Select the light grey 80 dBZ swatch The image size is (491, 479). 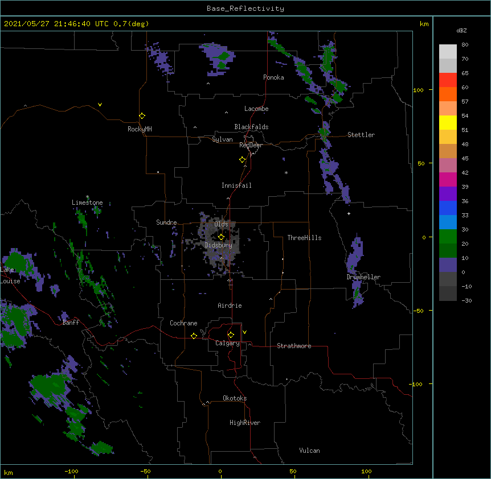(448, 52)
